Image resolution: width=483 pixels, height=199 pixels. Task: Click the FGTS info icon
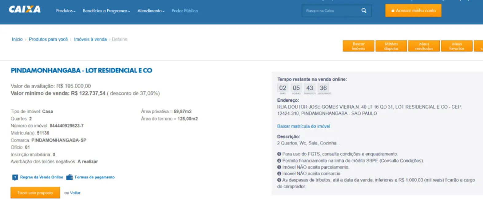click(x=279, y=154)
